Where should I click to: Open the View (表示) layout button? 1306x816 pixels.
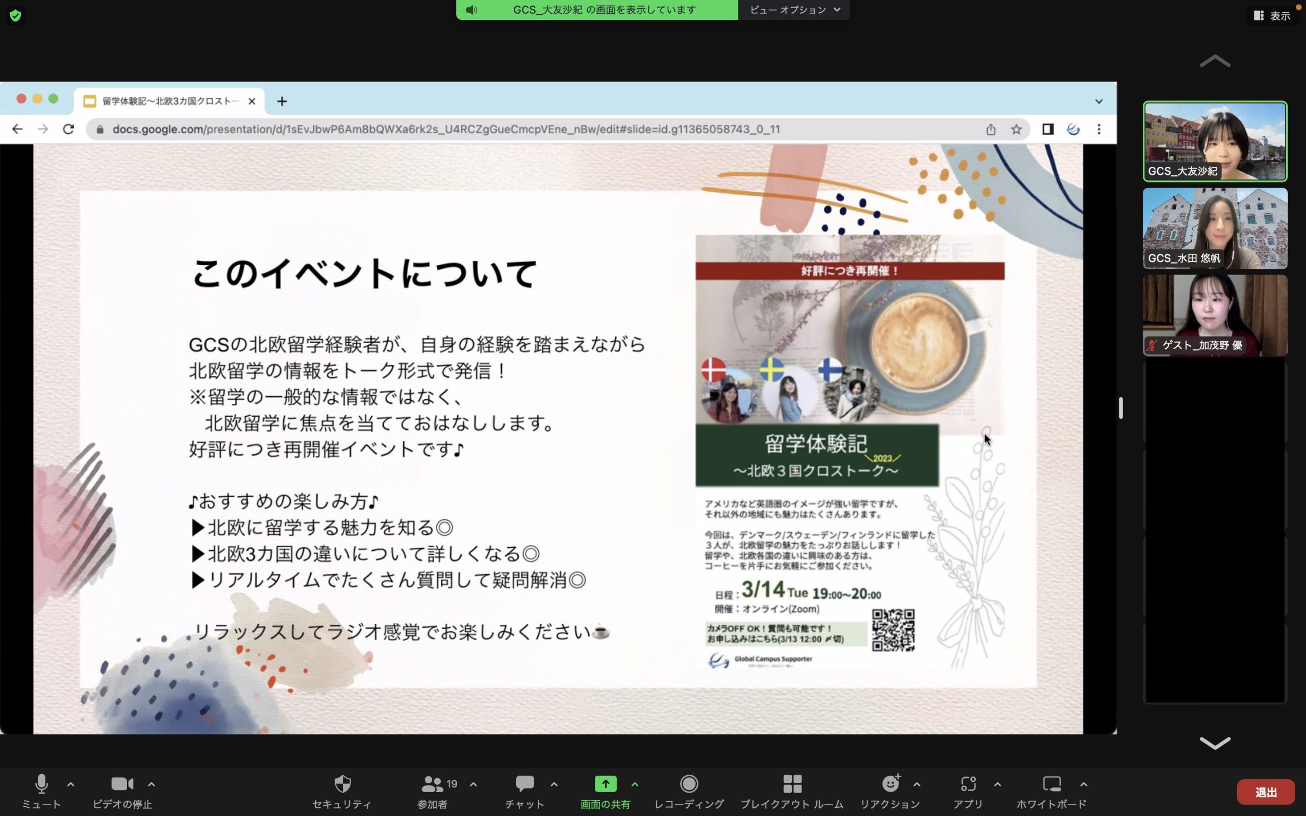tap(1271, 16)
